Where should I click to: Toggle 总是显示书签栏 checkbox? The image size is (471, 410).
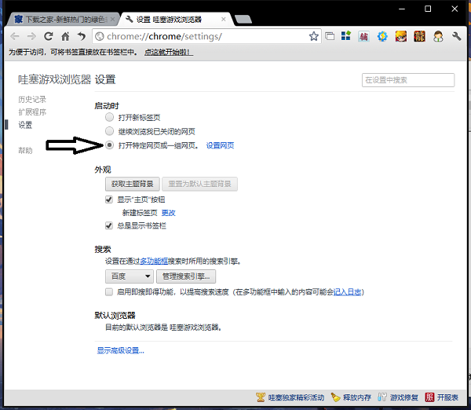pos(110,225)
